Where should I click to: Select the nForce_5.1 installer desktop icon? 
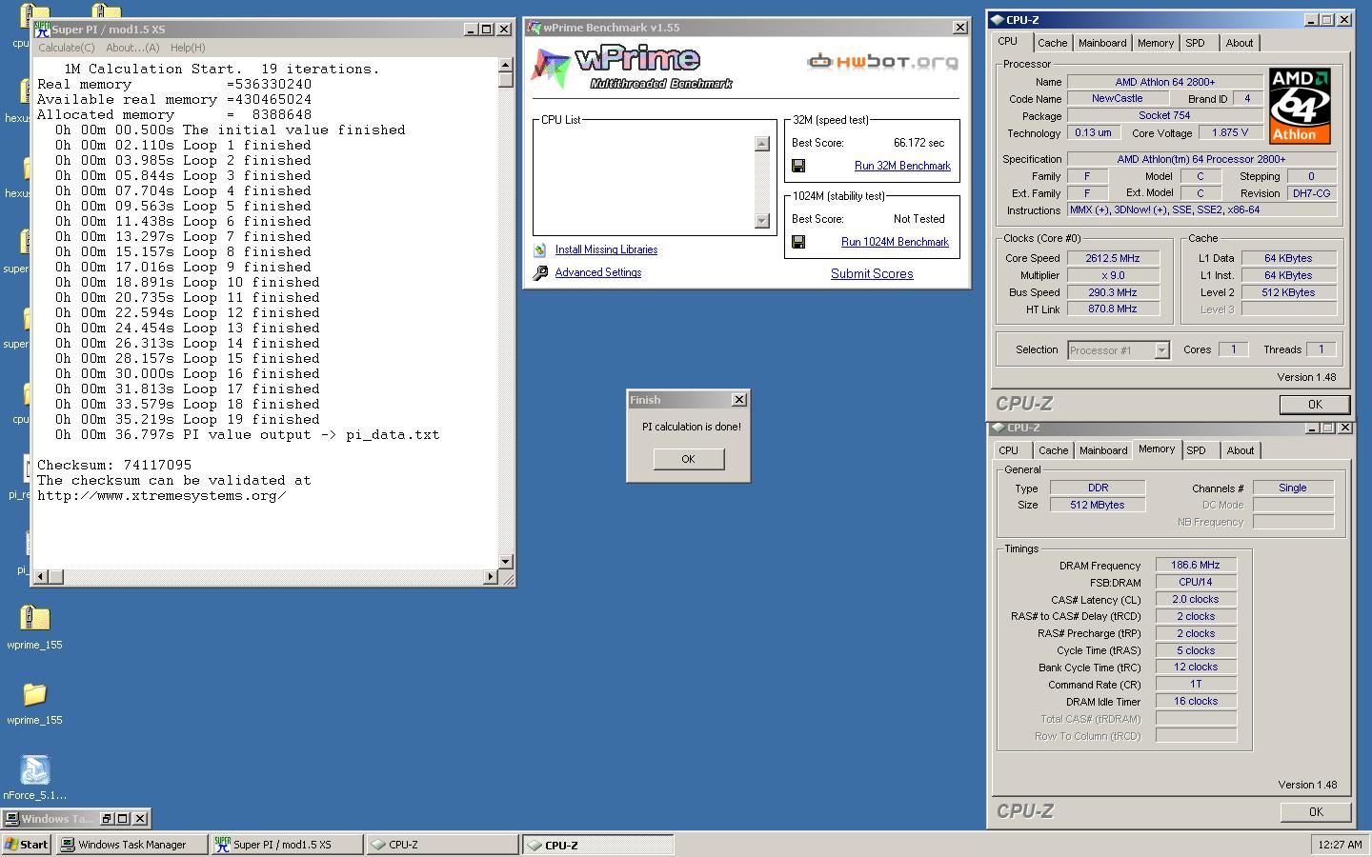pyautogui.click(x=34, y=777)
